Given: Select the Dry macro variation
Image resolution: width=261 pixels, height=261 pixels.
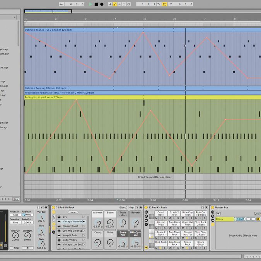Looking at the screenshot, I should (71, 217).
